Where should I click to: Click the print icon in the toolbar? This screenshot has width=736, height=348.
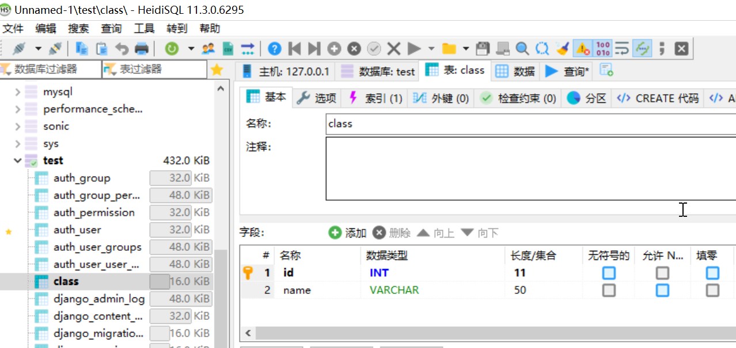141,49
